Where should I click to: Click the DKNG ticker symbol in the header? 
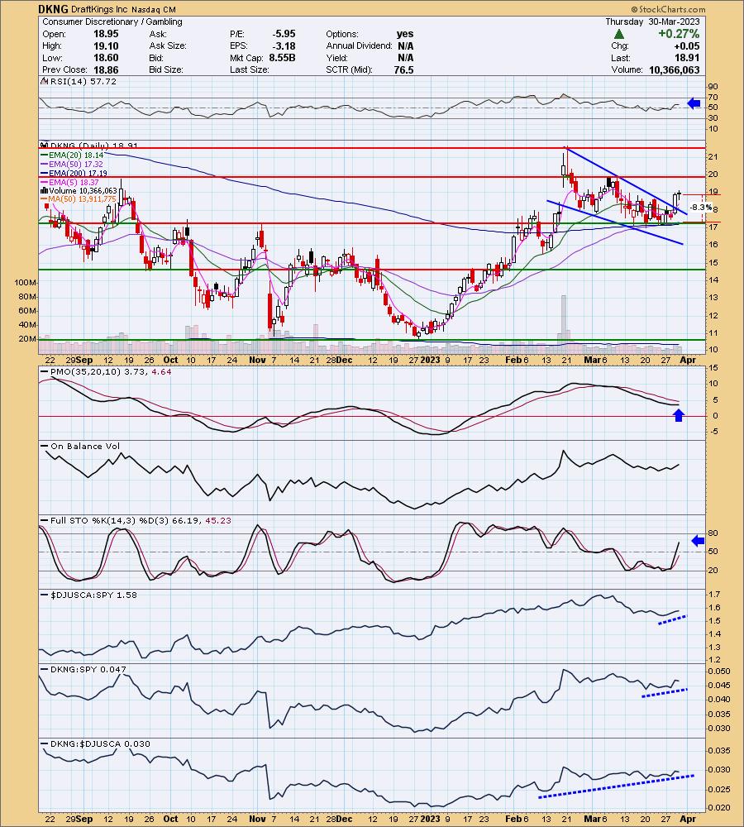pos(53,9)
